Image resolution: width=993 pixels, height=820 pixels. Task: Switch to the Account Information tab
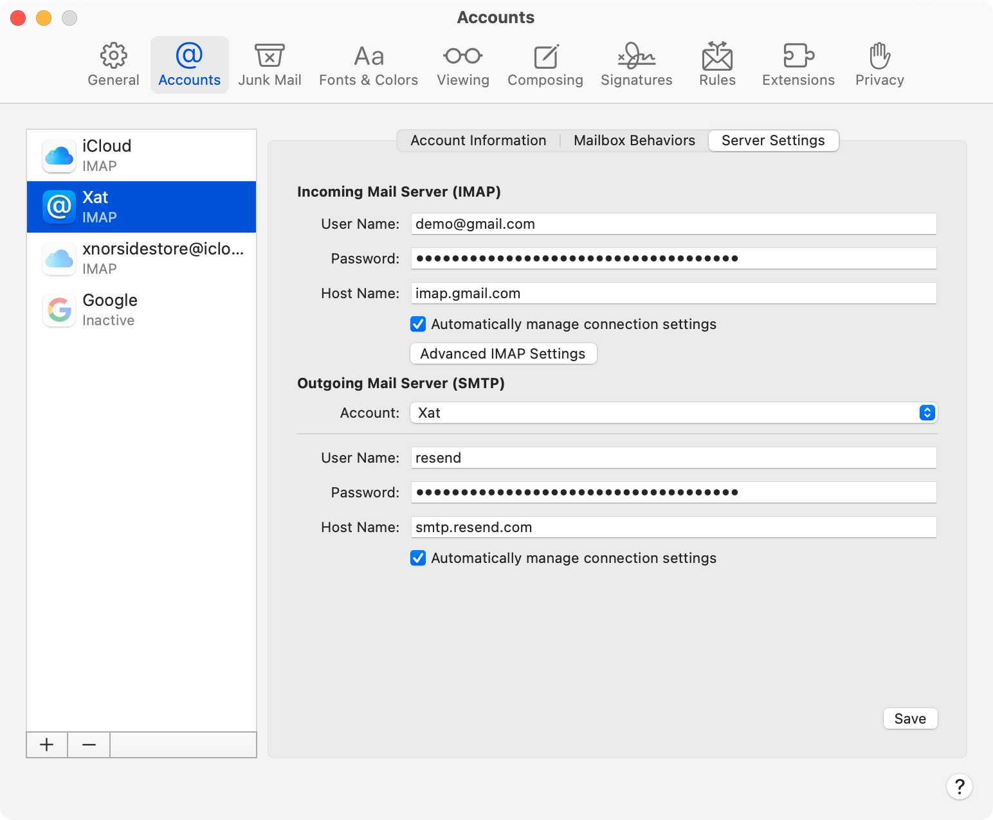click(478, 141)
